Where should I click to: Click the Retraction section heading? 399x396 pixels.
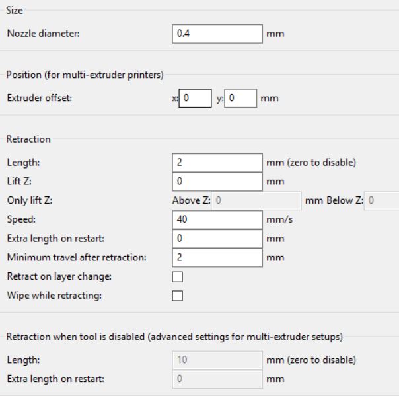[x=28, y=139]
